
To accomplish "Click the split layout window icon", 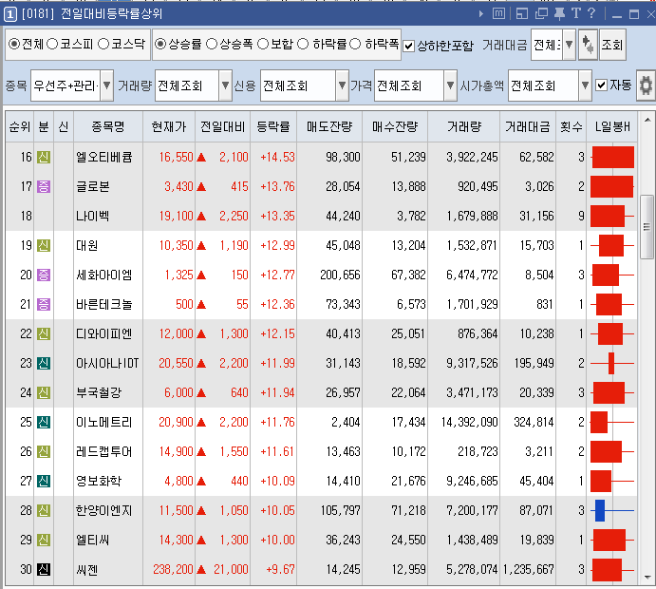I will click(x=522, y=14).
